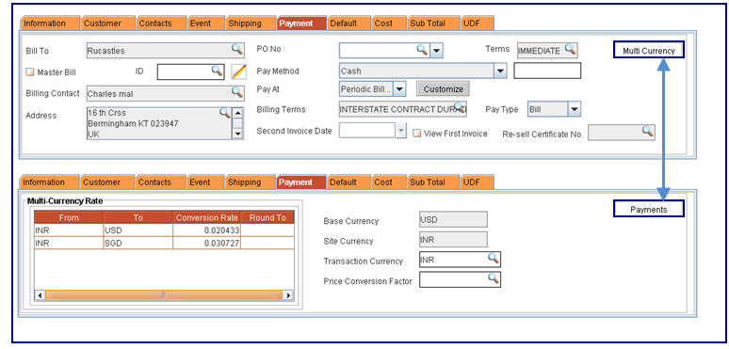
Task: Click the orange horizontal scrollbar under currency table
Action: pos(164,295)
